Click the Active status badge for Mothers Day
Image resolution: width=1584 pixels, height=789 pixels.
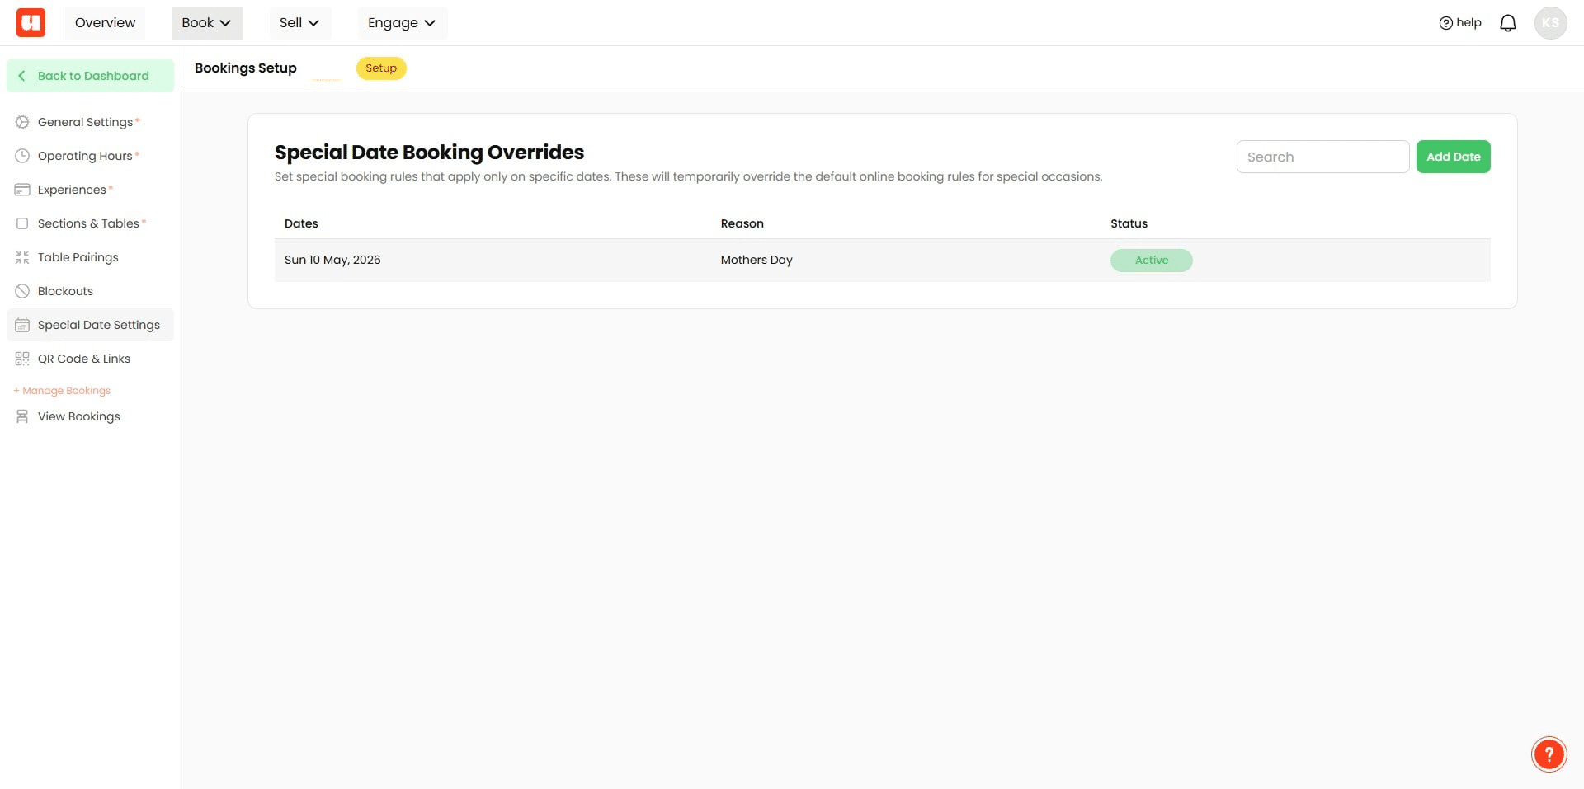point(1151,261)
